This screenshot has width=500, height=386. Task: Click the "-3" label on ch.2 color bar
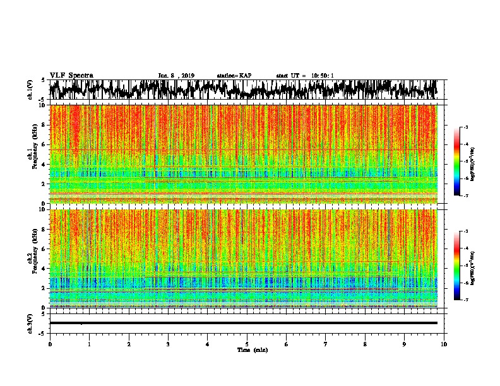pyautogui.click(x=465, y=231)
